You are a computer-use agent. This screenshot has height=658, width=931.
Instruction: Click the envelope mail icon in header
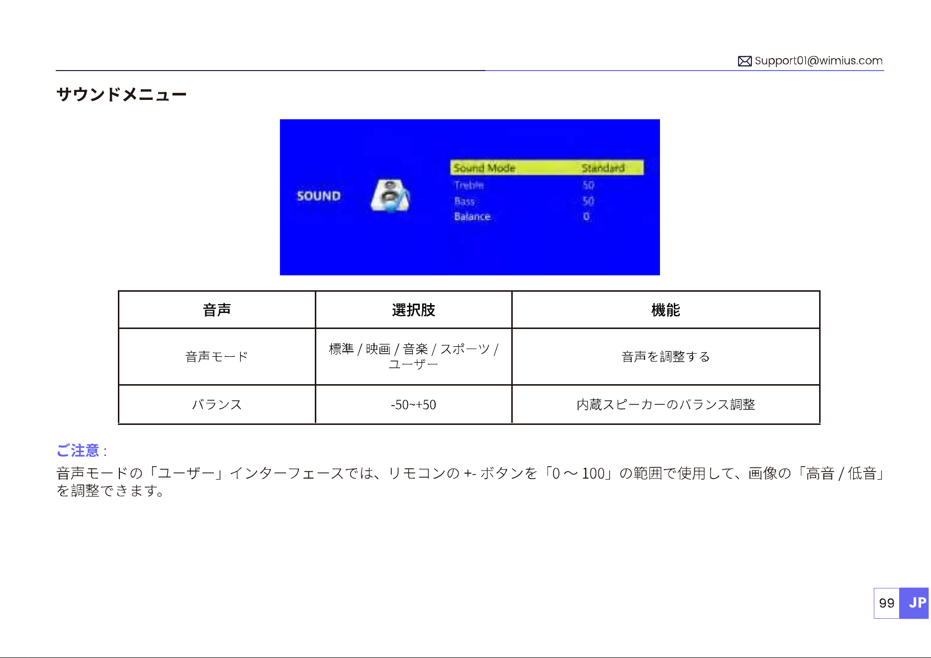click(745, 61)
